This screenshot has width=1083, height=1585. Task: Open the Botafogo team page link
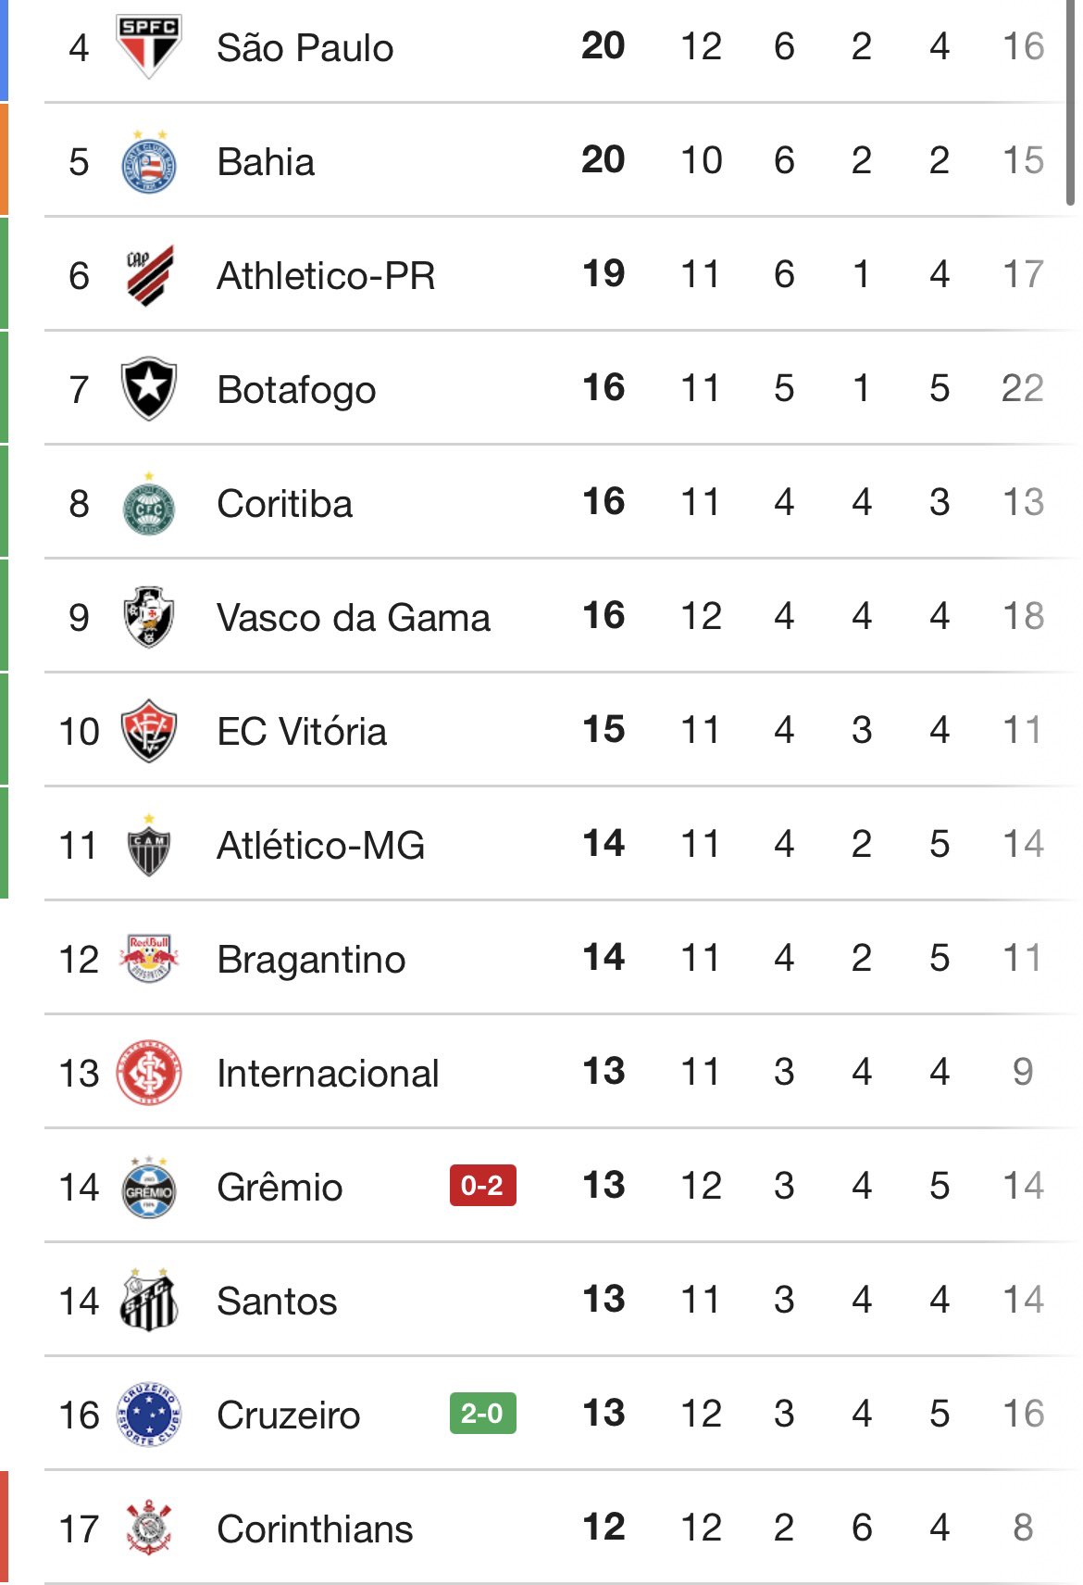coord(296,390)
